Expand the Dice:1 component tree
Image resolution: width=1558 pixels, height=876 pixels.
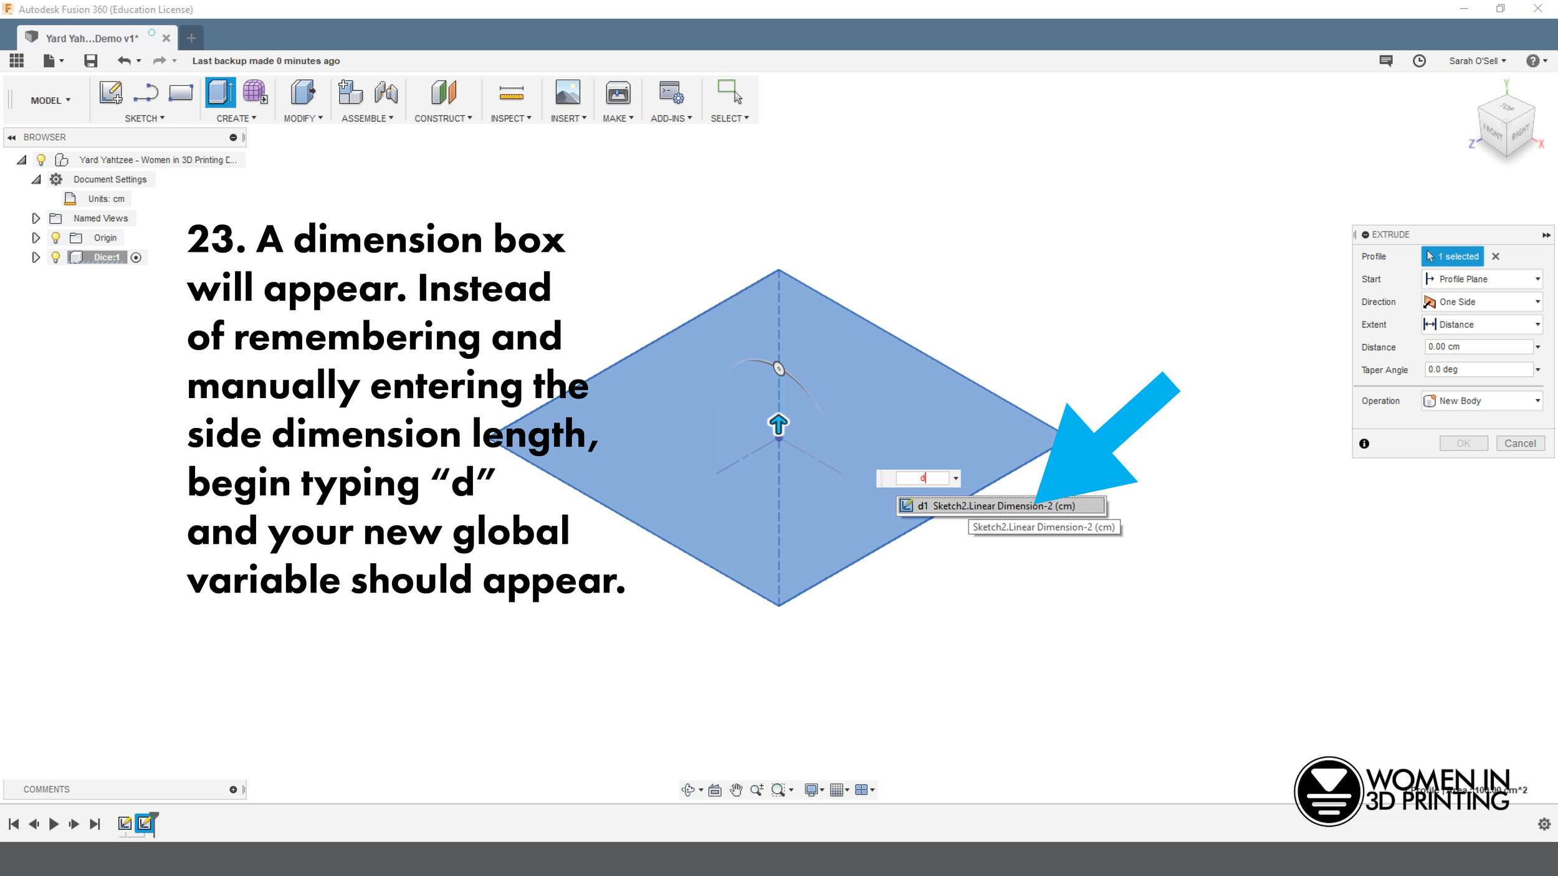pyautogui.click(x=36, y=257)
